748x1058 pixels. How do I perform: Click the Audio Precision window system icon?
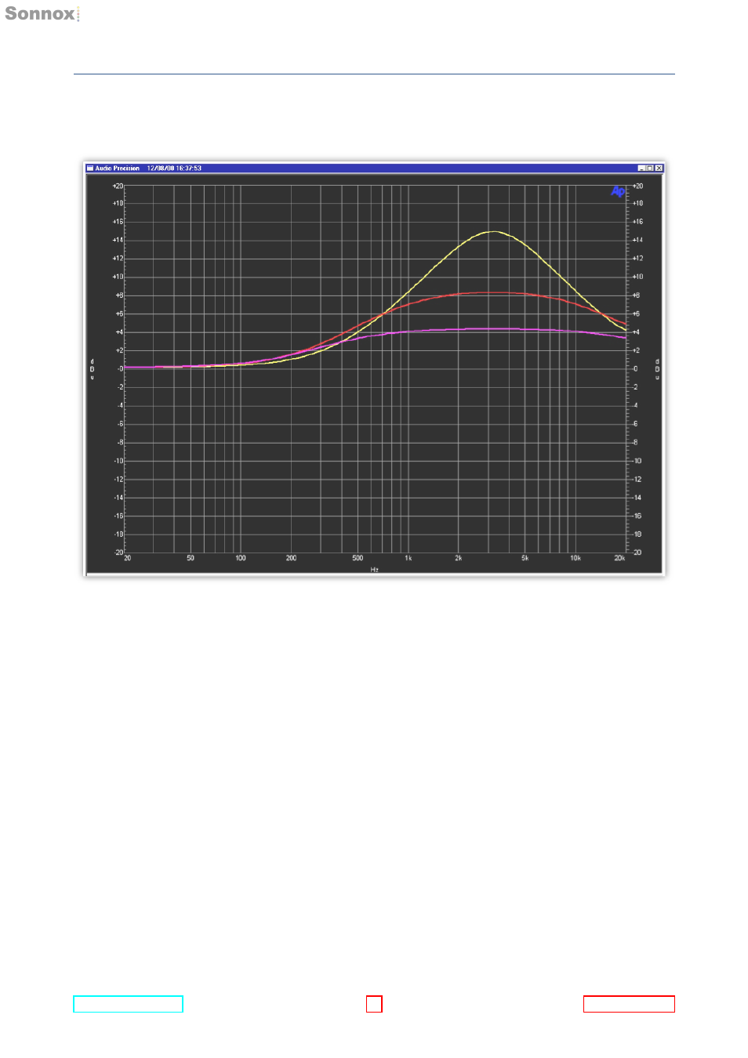90,168
